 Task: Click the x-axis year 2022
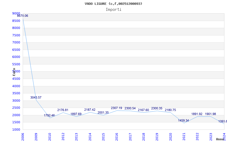click(197, 137)
